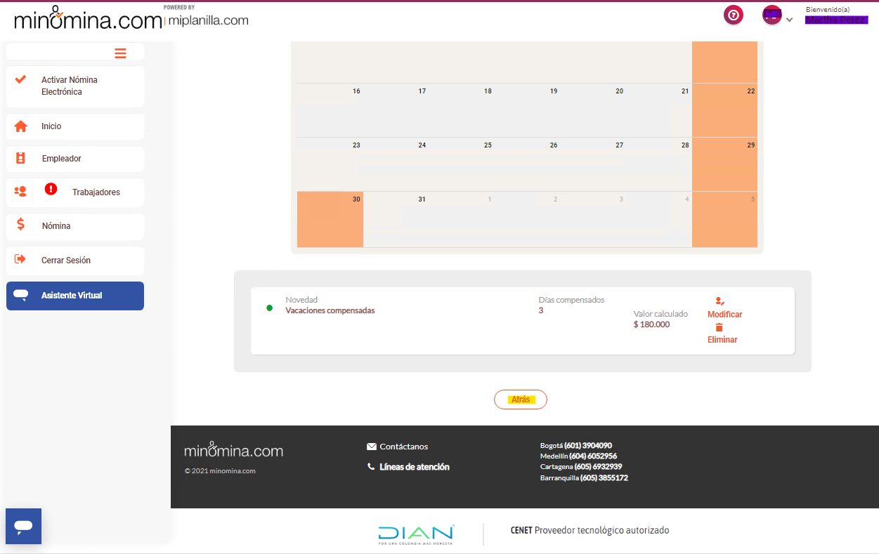Screen dimensions: 879x554
Task: Click the Empleador badge icon
Action: click(20, 159)
